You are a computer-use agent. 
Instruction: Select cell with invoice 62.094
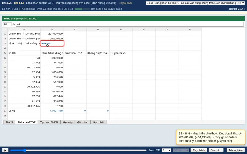(24, 82)
